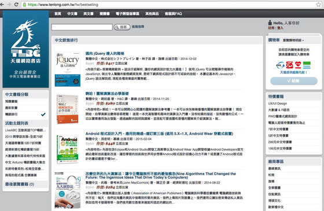Click the red heart Hi-Life logo

click(298, 65)
